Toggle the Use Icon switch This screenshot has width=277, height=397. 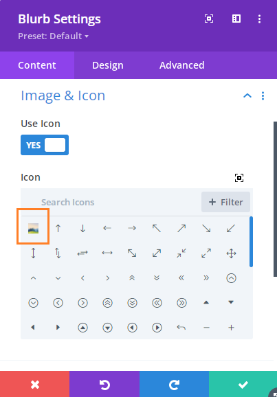[x=45, y=145]
